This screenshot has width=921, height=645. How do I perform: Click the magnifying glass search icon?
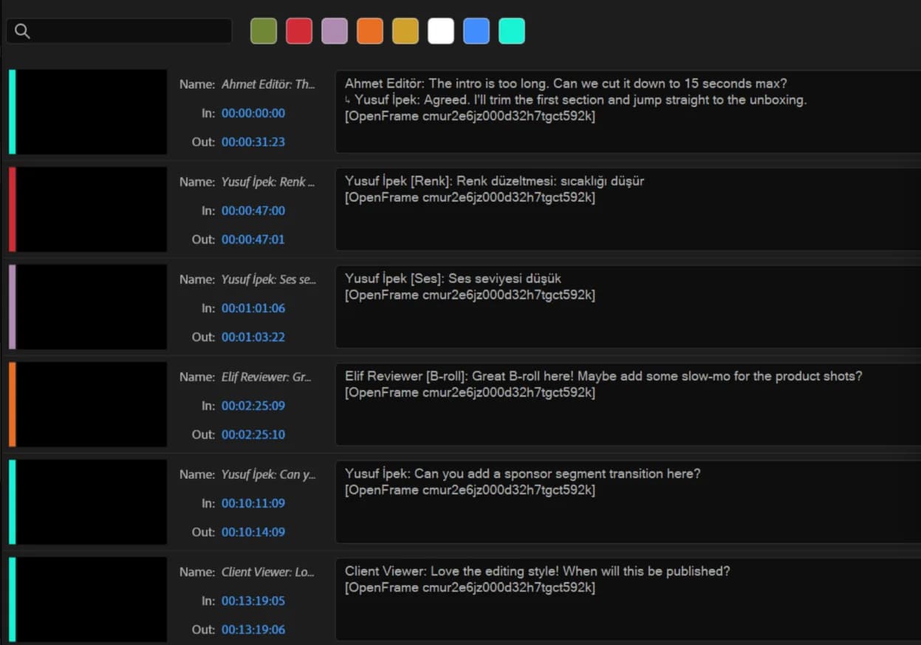[22, 31]
